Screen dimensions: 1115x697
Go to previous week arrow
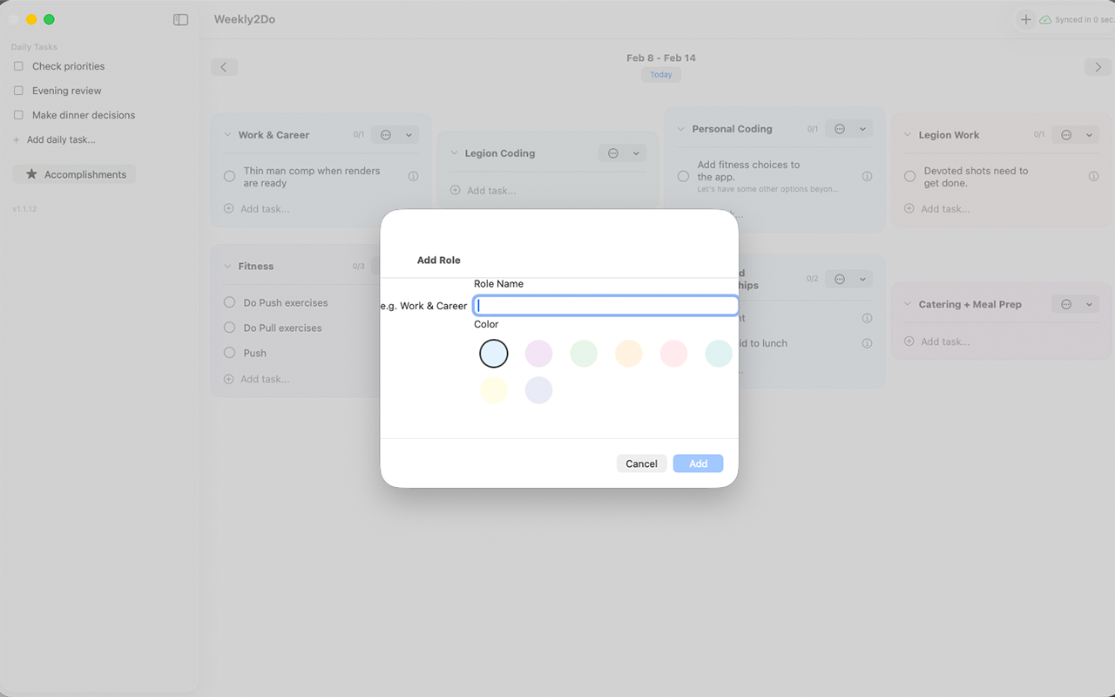tap(224, 67)
